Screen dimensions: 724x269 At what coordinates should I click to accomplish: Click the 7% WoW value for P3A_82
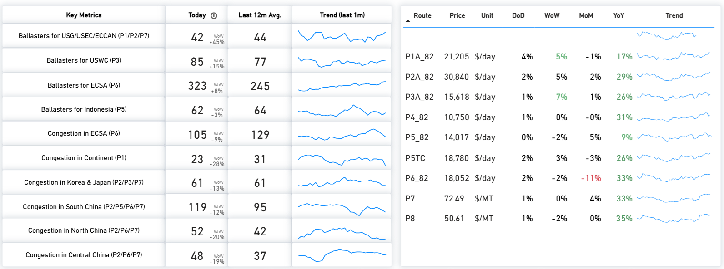click(562, 97)
